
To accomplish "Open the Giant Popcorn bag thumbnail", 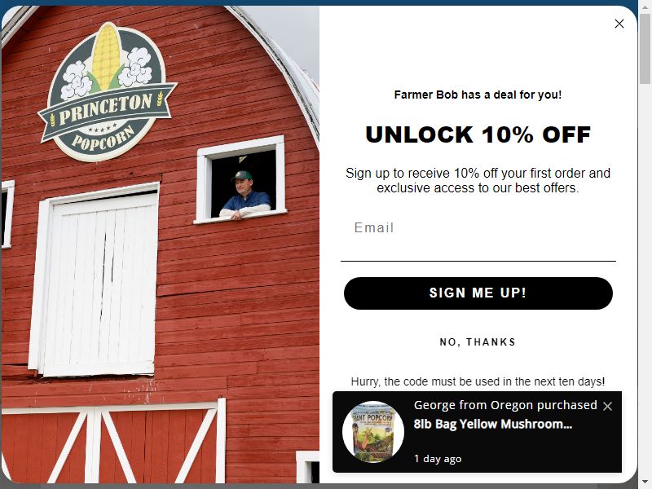I will [x=373, y=432].
